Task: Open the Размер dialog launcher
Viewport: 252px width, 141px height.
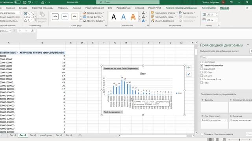Action: (219, 25)
